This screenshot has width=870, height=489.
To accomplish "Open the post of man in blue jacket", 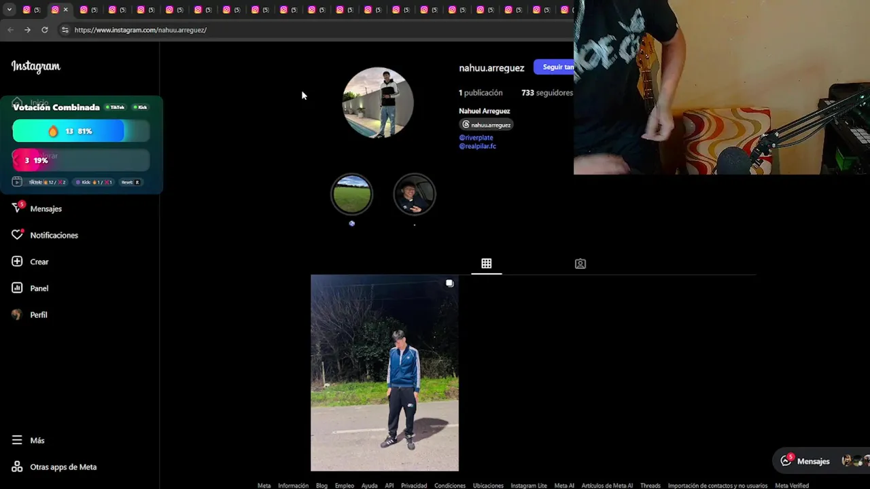I will [x=385, y=373].
